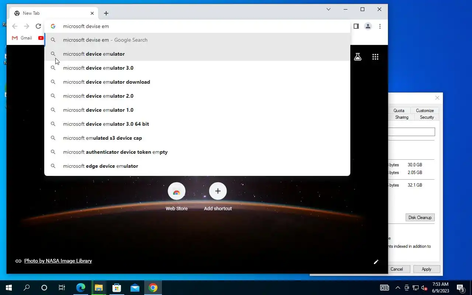
Task: Open Chrome tab search chevron
Action: tap(329, 9)
